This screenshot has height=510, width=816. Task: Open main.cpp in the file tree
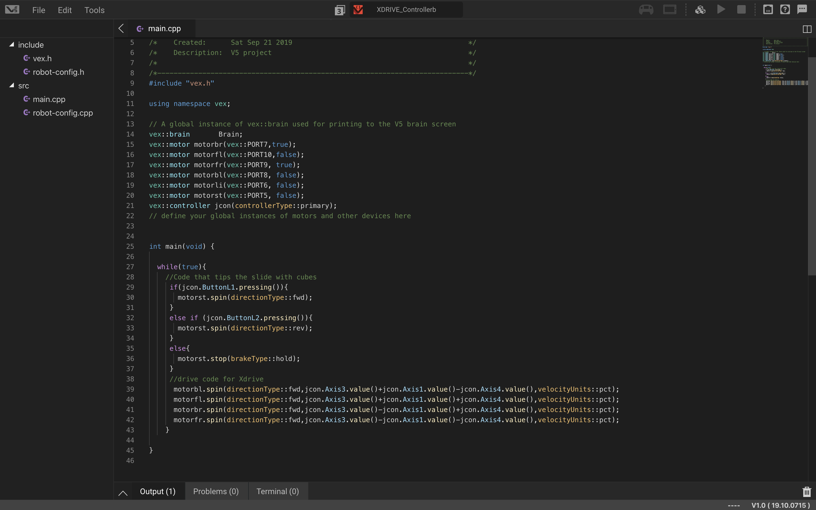click(49, 99)
